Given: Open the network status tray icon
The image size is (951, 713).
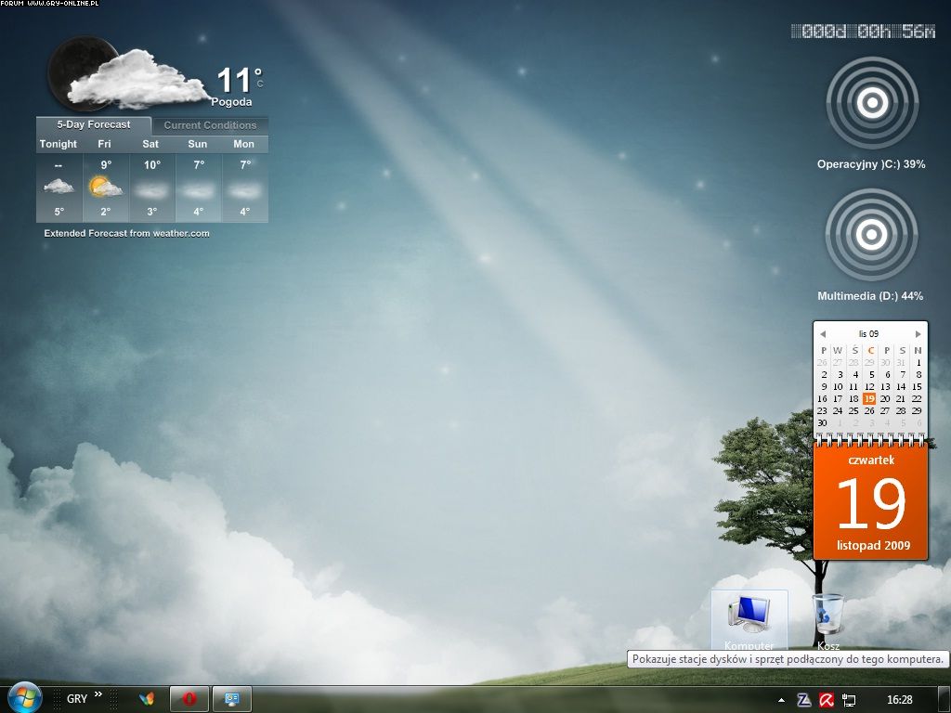Looking at the screenshot, I should tap(849, 700).
